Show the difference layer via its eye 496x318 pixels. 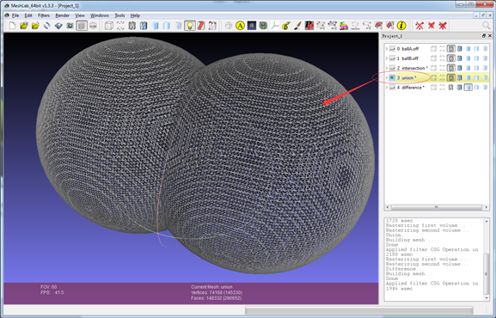[392, 88]
